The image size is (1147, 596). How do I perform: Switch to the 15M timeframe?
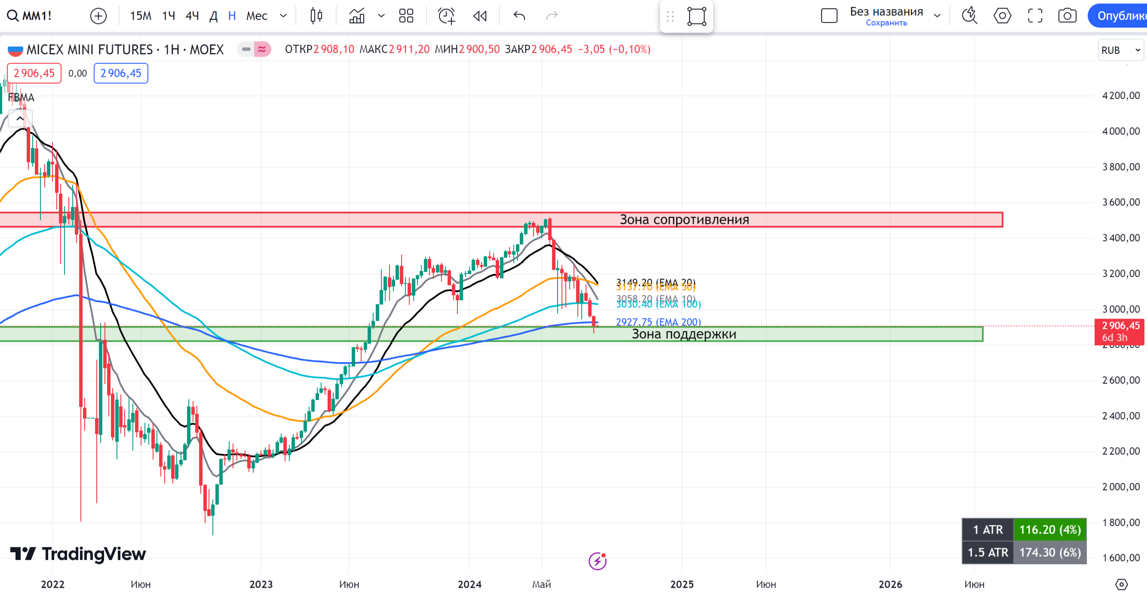140,16
